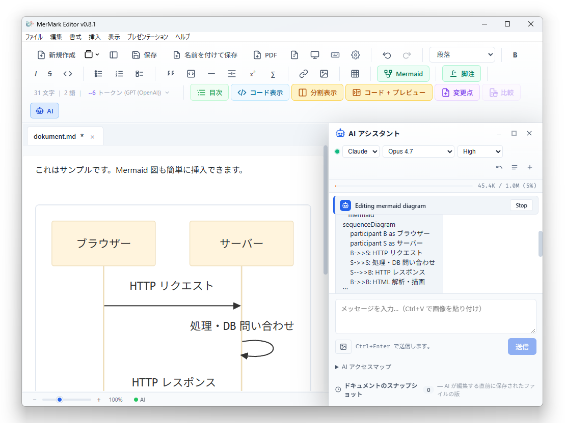Open the ファイル menu
Screen dimensions: 565x423
pyautogui.click(x=34, y=37)
